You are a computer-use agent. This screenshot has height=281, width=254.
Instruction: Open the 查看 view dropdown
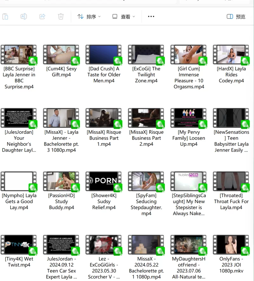(124, 17)
